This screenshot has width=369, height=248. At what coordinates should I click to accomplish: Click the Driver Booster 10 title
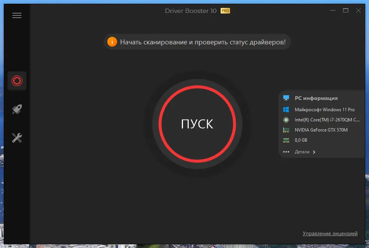pyautogui.click(x=191, y=11)
